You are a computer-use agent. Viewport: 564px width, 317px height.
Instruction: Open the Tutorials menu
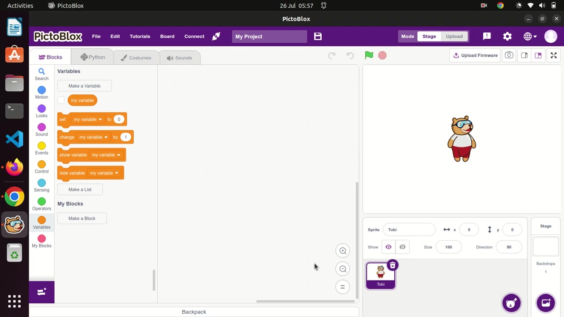(140, 37)
